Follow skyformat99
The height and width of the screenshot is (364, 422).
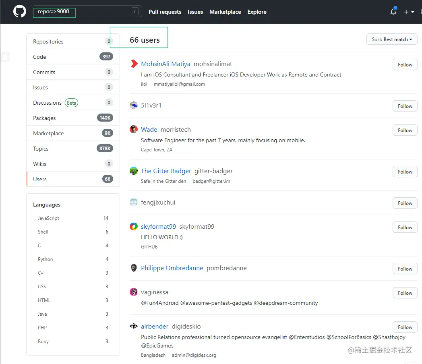(x=405, y=227)
